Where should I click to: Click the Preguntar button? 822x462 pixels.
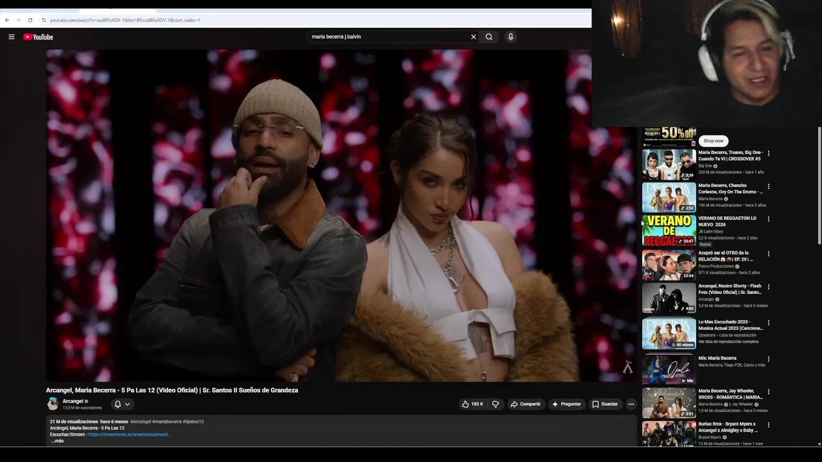coord(566,404)
